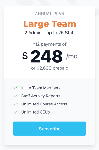
Task: Select the Large Team plan heading
Action: [x=49, y=24]
